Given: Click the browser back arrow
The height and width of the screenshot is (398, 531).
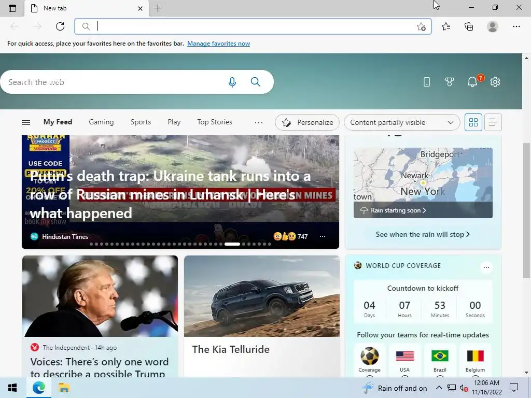Looking at the screenshot, I should pyautogui.click(x=15, y=26).
